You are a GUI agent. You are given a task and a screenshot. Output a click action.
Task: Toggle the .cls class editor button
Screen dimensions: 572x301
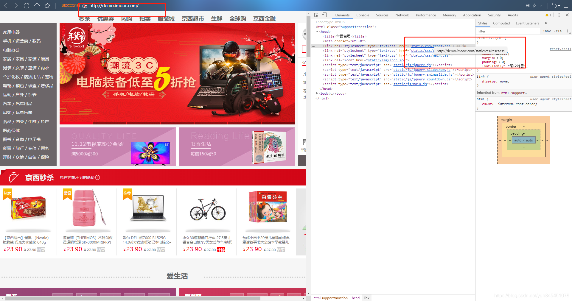click(558, 31)
